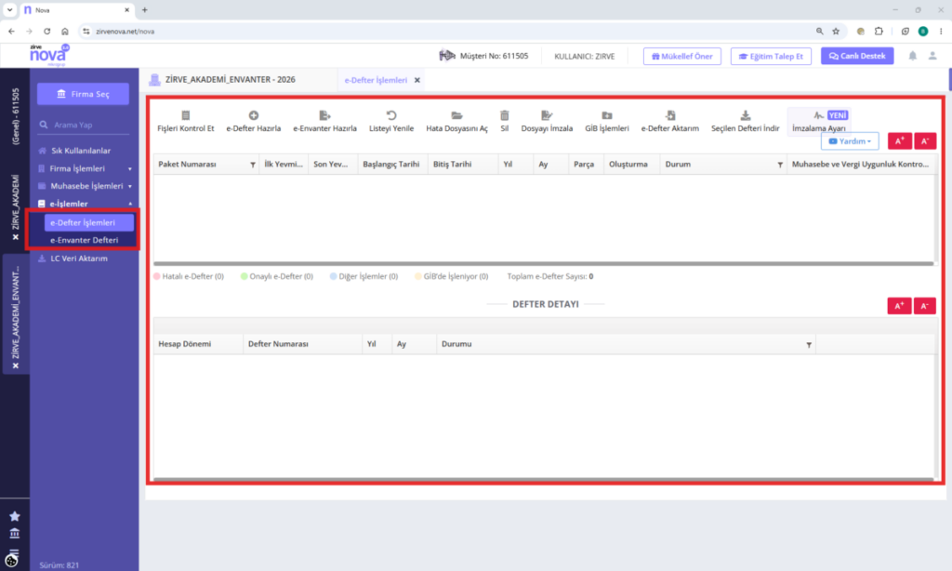Open GİB İşlemleri toolbar icon
Screen dimensions: 952x571
pyautogui.click(x=606, y=115)
